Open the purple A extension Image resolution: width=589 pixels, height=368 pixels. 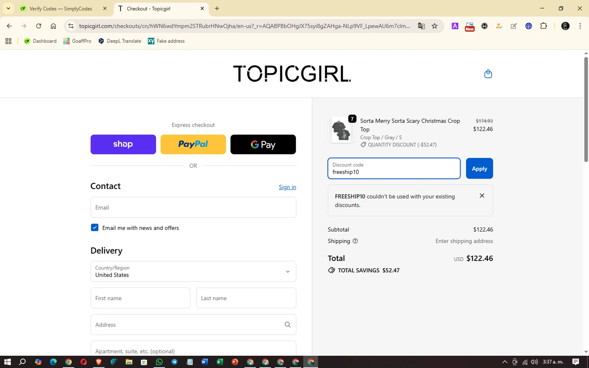pos(455,26)
